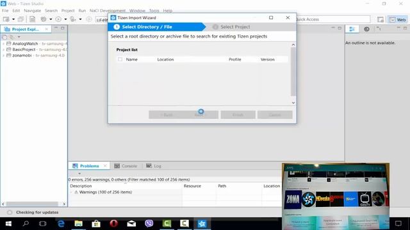
Task: Collapse the Warnings group in Problems
Action: pyautogui.click(x=71, y=192)
